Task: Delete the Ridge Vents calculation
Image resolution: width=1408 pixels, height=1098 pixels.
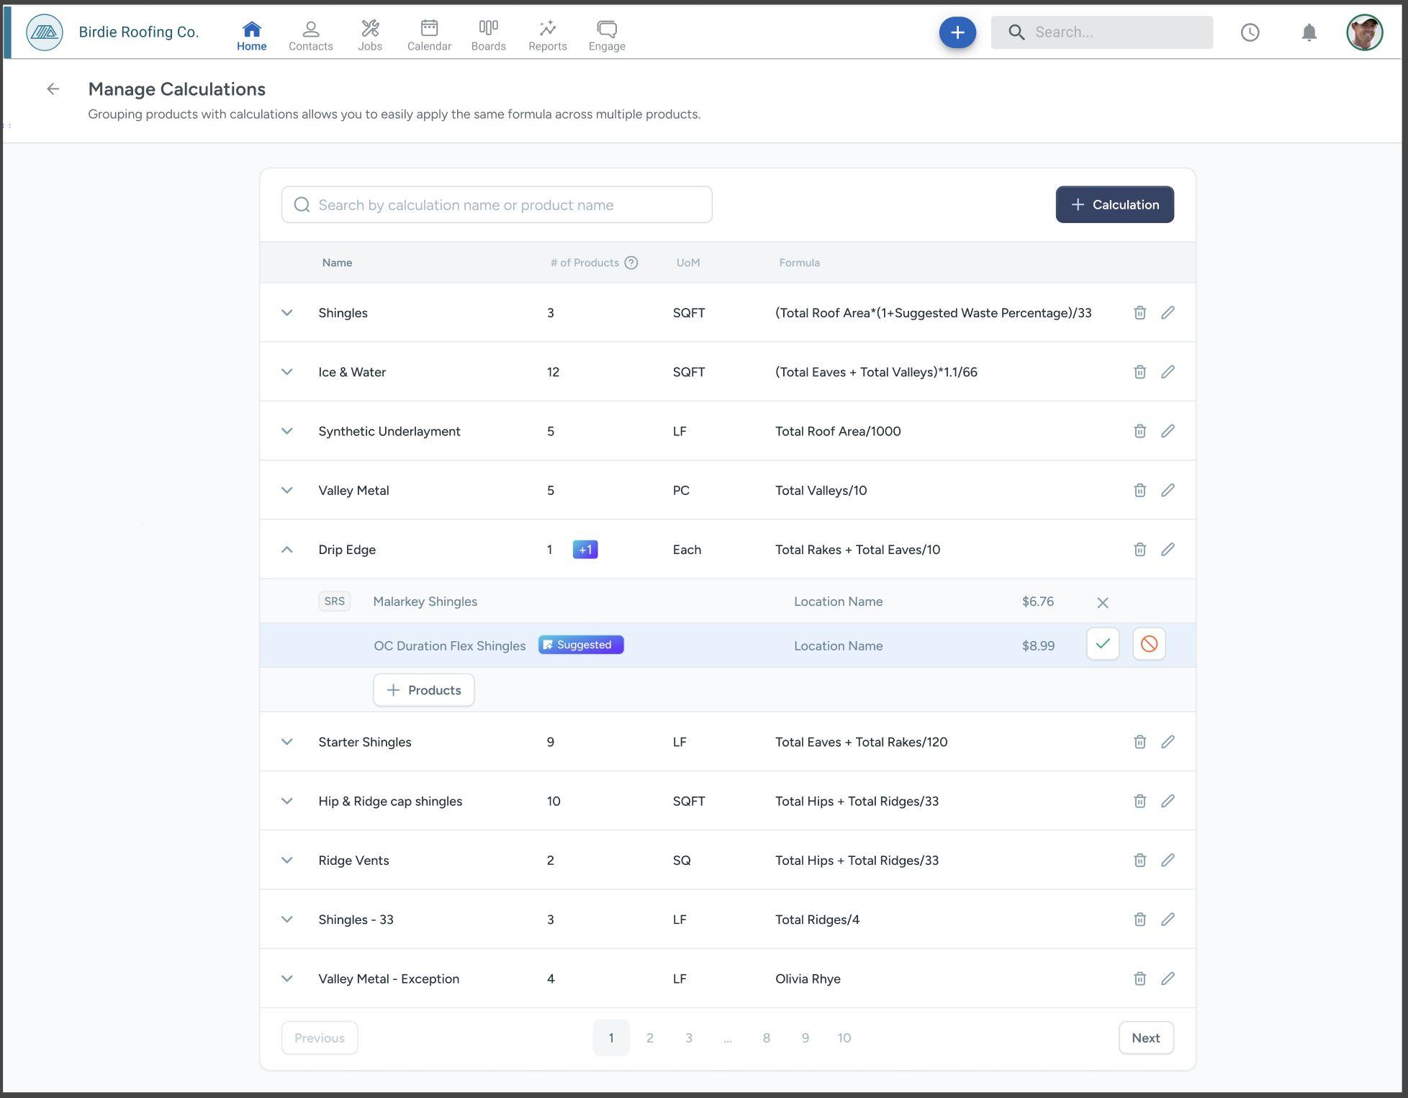Action: (x=1140, y=861)
